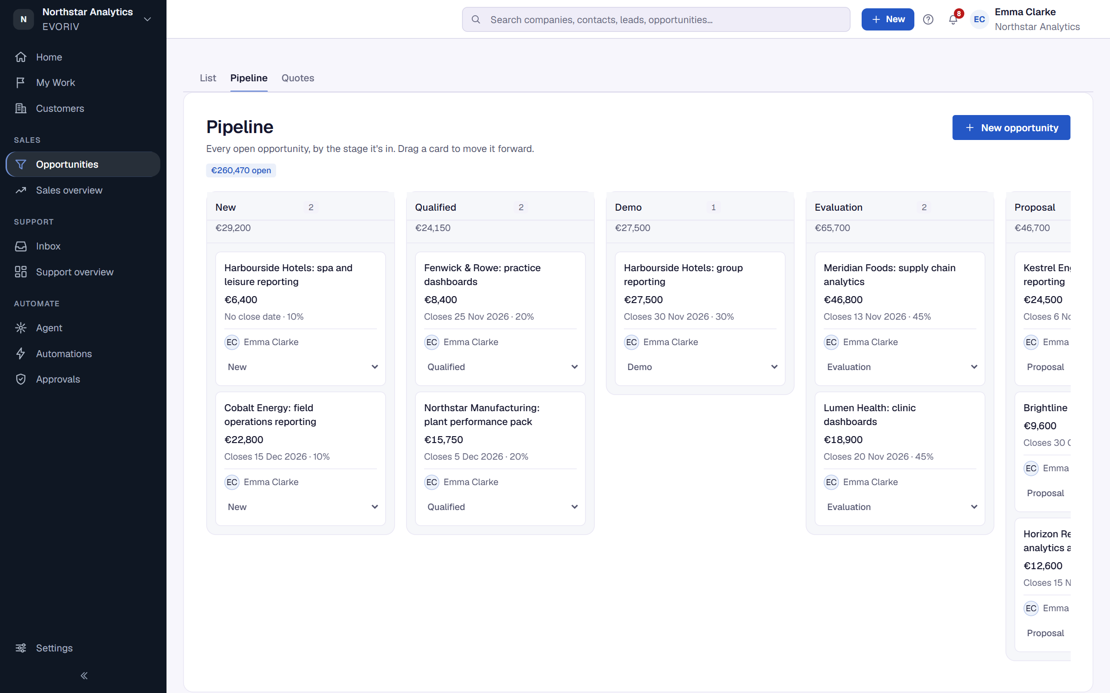Open Sales overview trend icon
The height and width of the screenshot is (693, 1110).
point(20,190)
